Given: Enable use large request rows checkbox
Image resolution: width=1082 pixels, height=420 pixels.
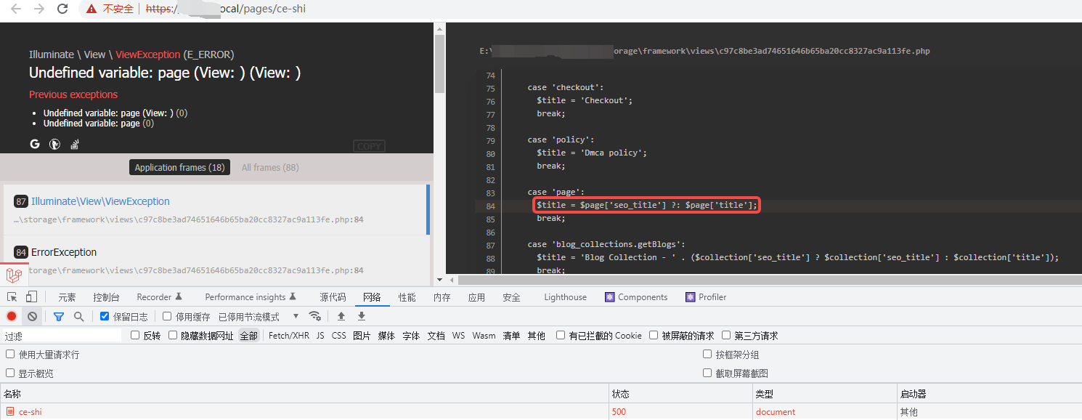Looking at the screenshot, I should (10, 355).
